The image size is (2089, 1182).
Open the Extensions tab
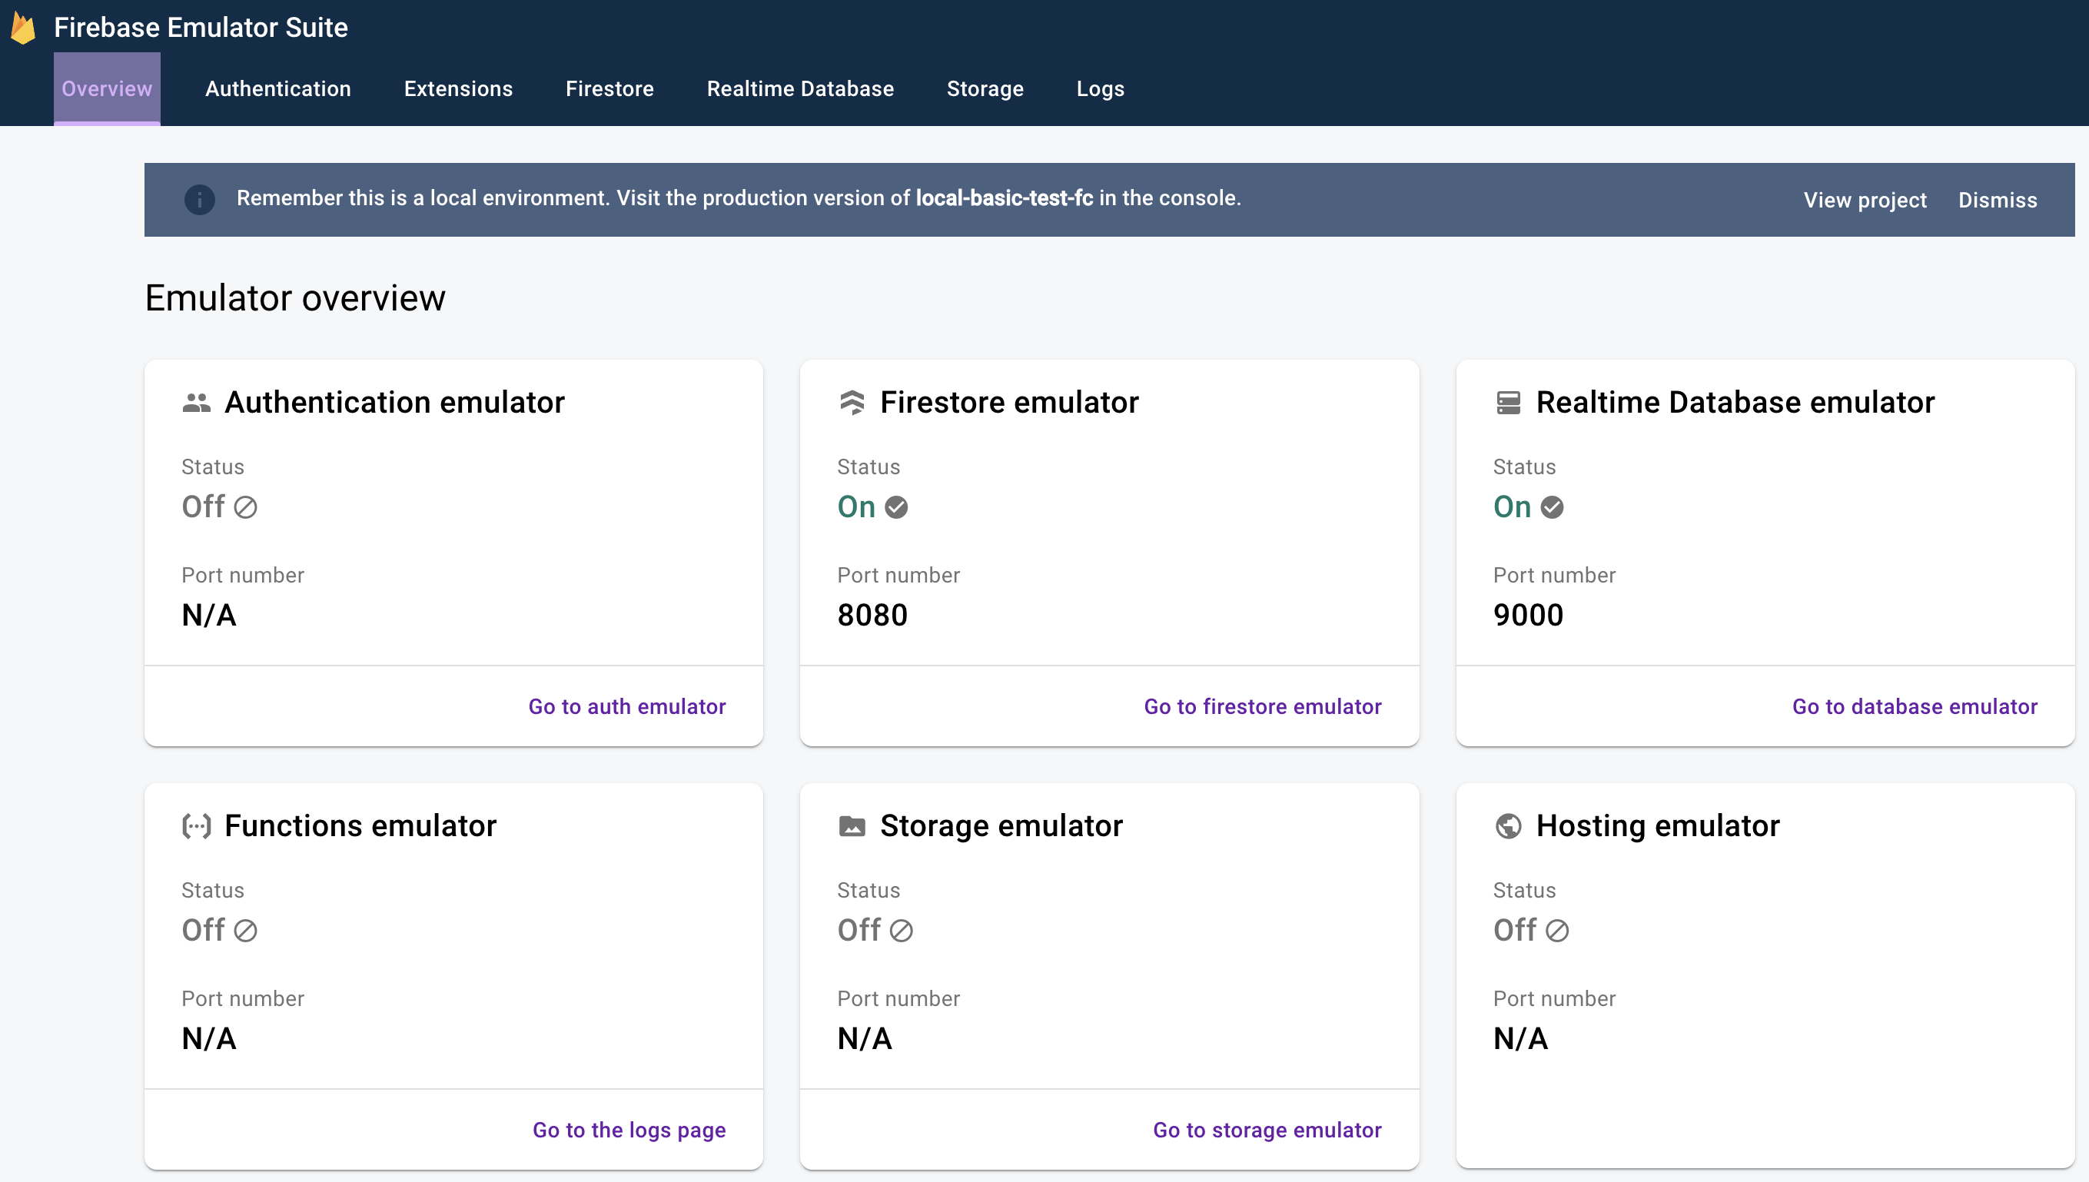(x=458, y=88)
